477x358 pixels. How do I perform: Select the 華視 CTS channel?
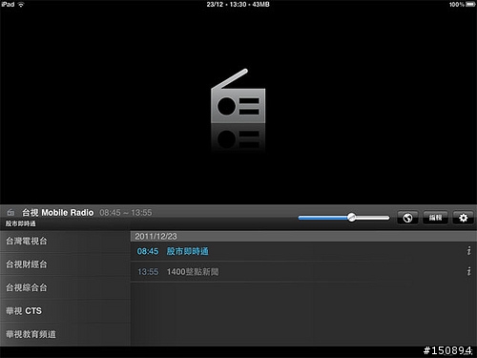[65, 311]
